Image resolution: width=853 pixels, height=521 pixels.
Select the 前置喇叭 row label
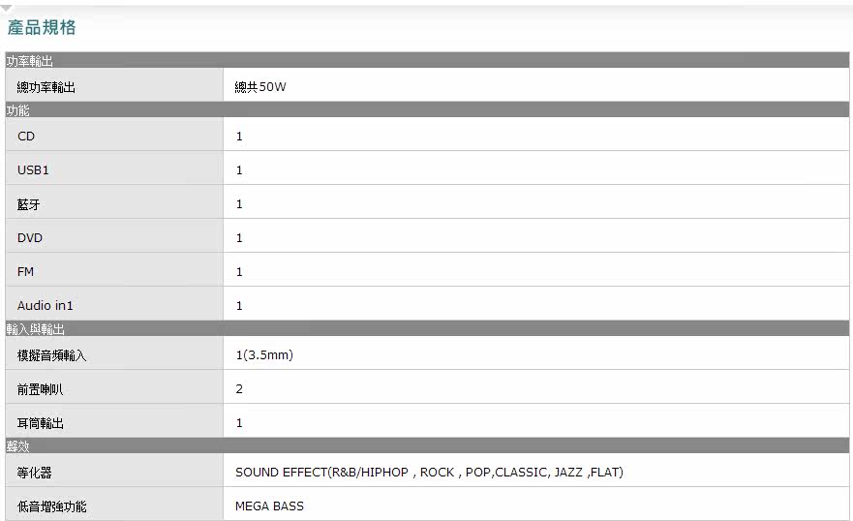(41, 389)
